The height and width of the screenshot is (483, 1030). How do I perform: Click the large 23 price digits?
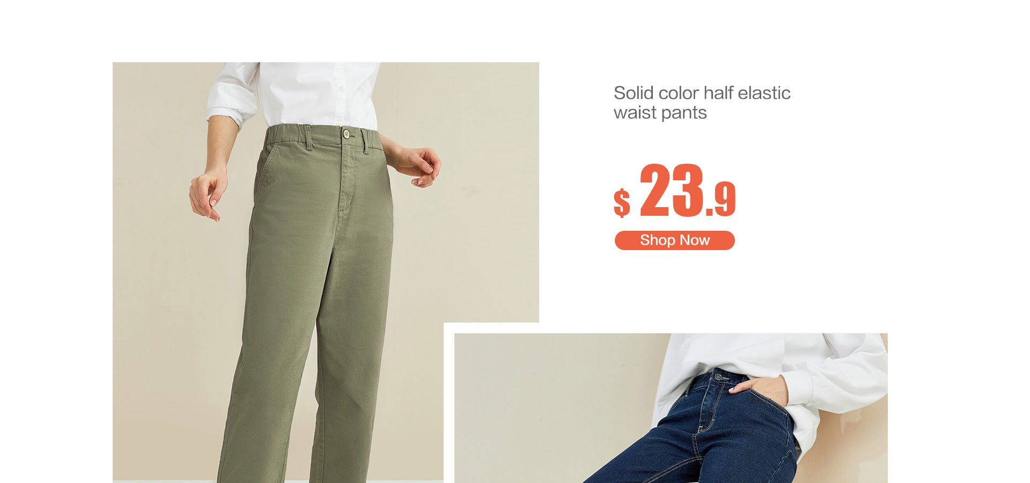pyautogui.click(x=671, y=190)
